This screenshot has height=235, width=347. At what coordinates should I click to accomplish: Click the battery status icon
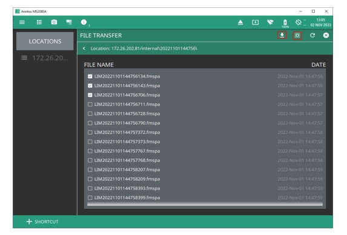pyautogui.click(x=285, y=22)
